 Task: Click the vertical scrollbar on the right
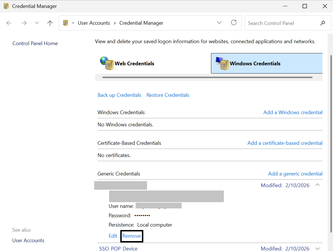tap(331, 144)
